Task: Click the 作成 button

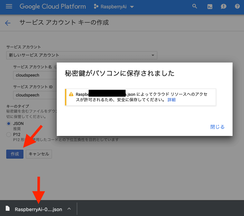Action: (15, 154)
